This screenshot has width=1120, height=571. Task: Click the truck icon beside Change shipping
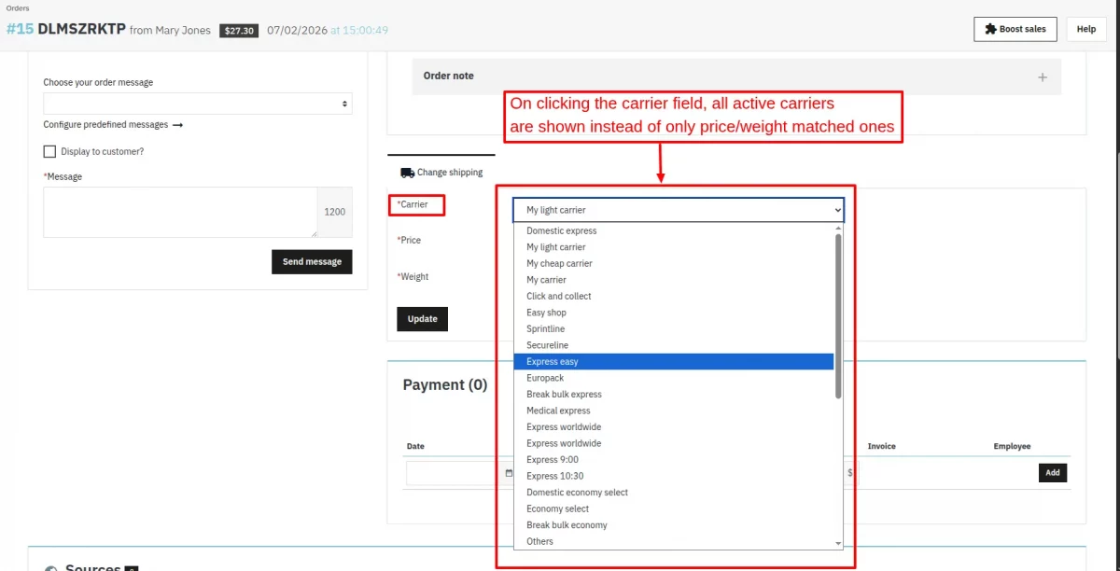(x=407, y=173)
